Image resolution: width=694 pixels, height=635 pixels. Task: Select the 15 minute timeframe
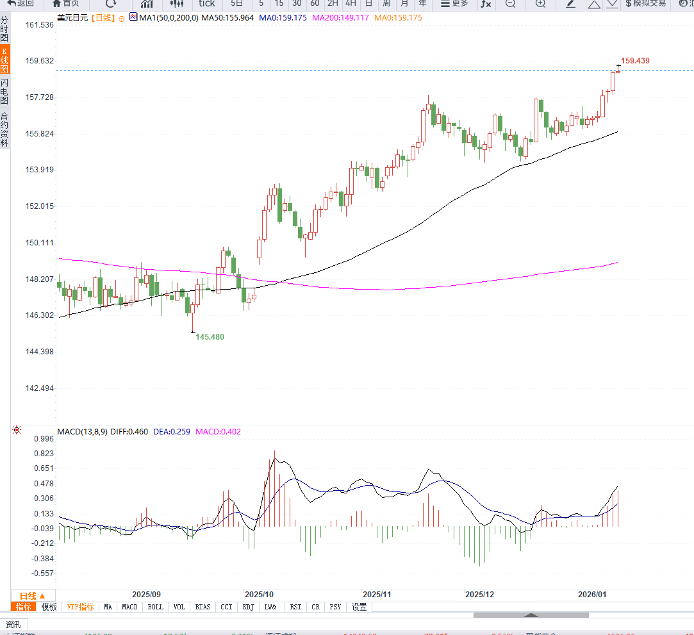point(279,4)
